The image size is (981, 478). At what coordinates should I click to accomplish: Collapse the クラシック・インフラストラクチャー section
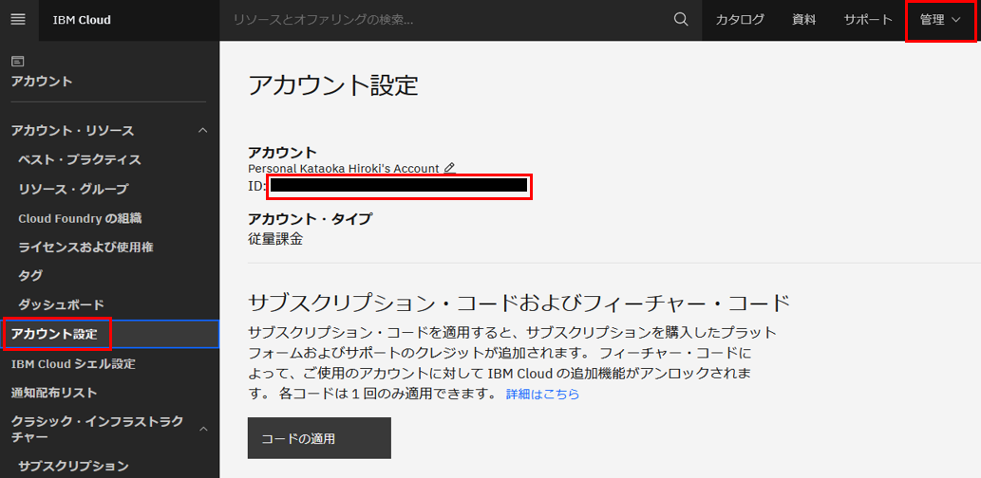click(202, 429)
